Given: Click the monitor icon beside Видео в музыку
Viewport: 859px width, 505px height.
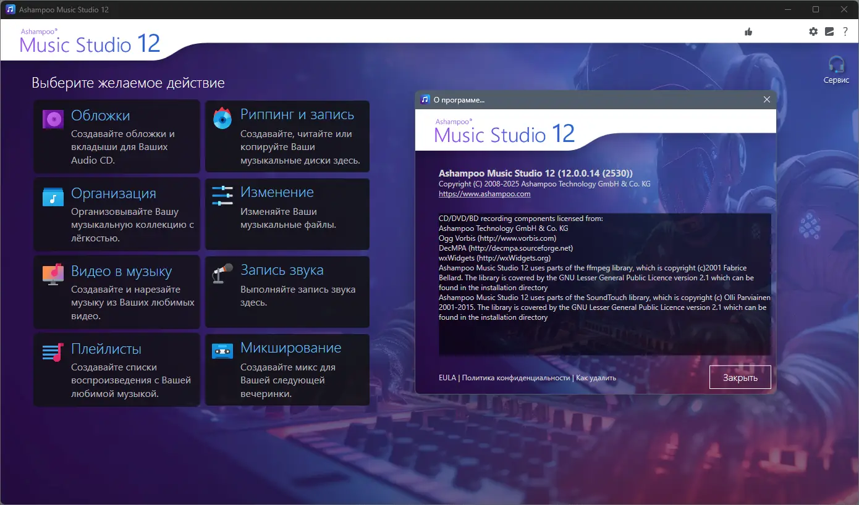Looking at the screenshot, I should 53,274.
